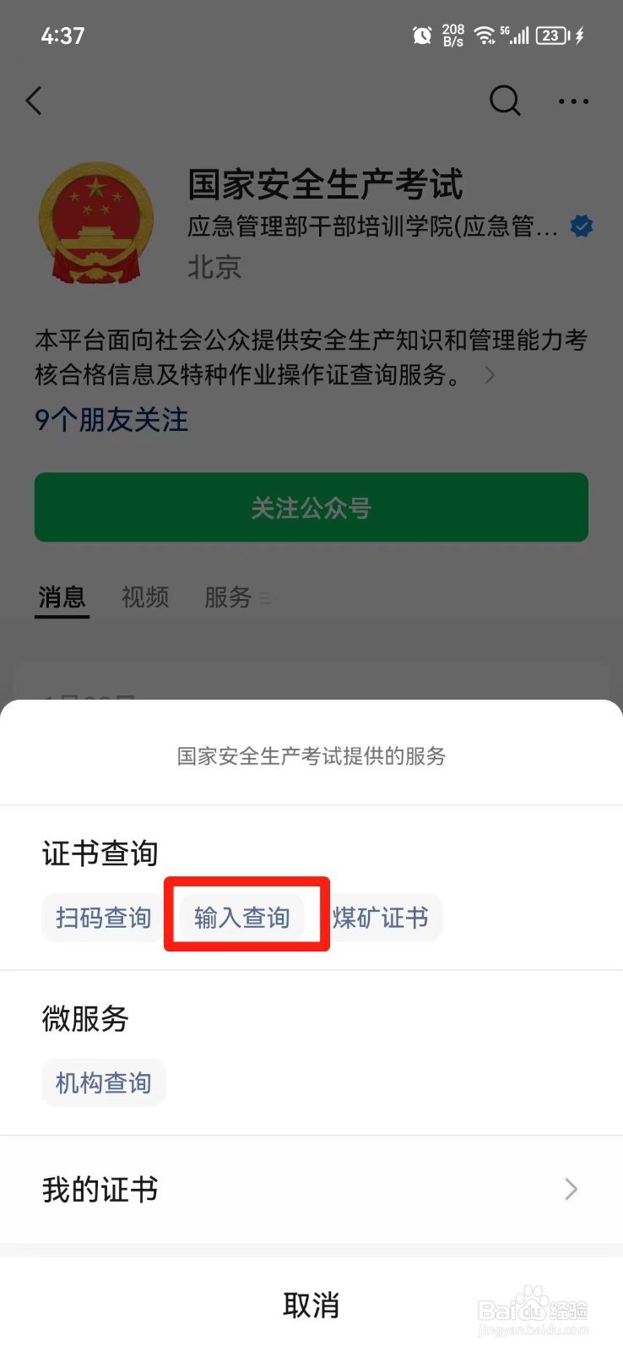Expand the account description chevron

490,375
